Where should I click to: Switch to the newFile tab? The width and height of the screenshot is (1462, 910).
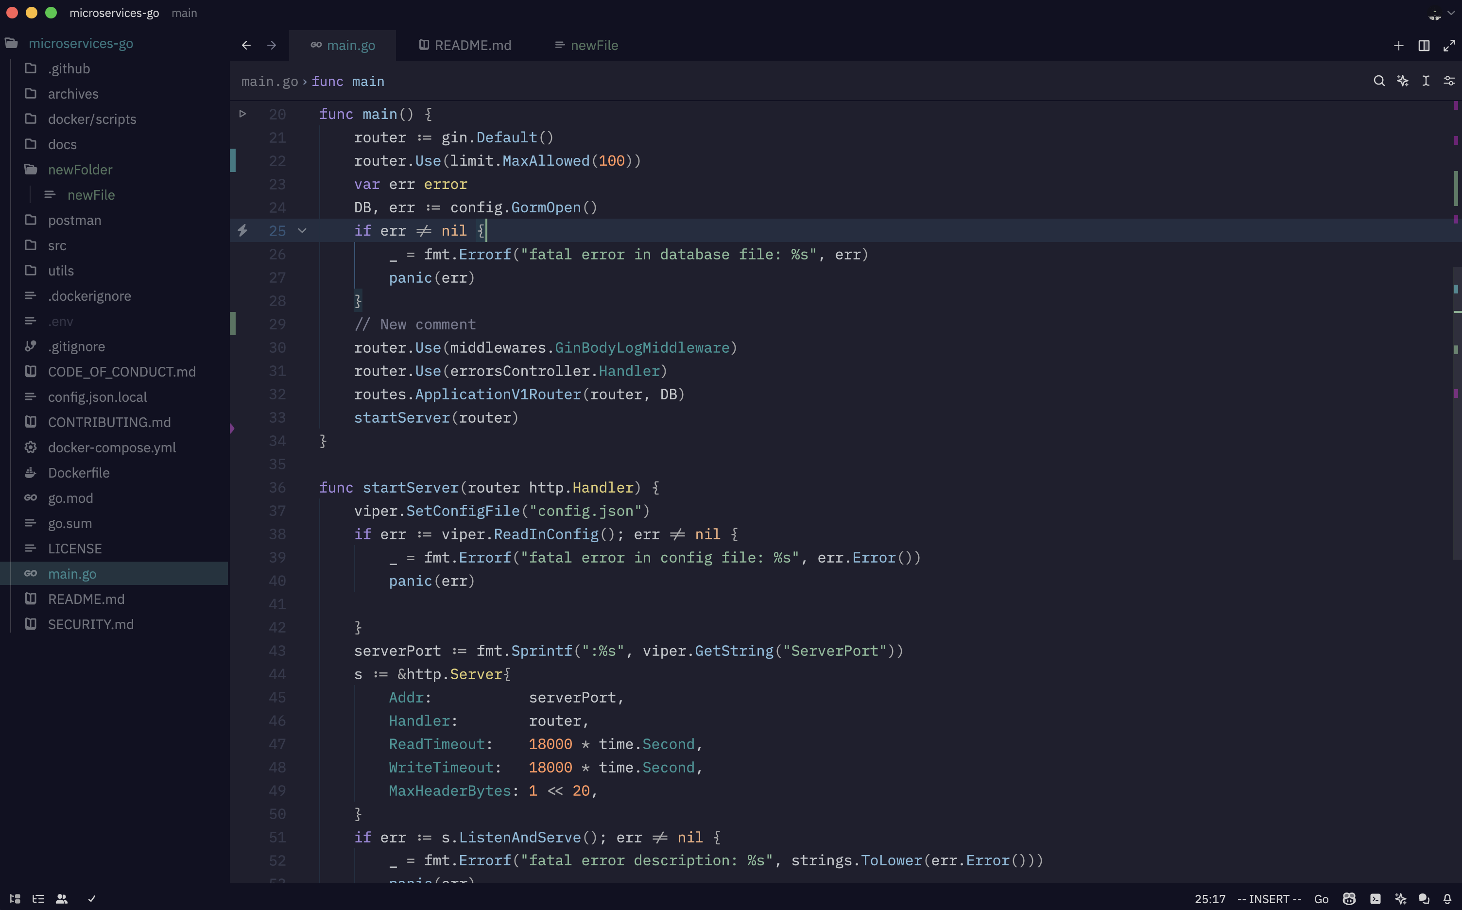(x=586, y=45)
